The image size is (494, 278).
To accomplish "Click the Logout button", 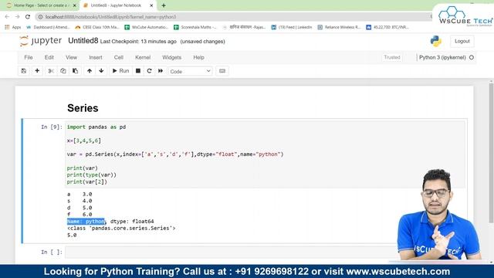I will coord(462,41).
